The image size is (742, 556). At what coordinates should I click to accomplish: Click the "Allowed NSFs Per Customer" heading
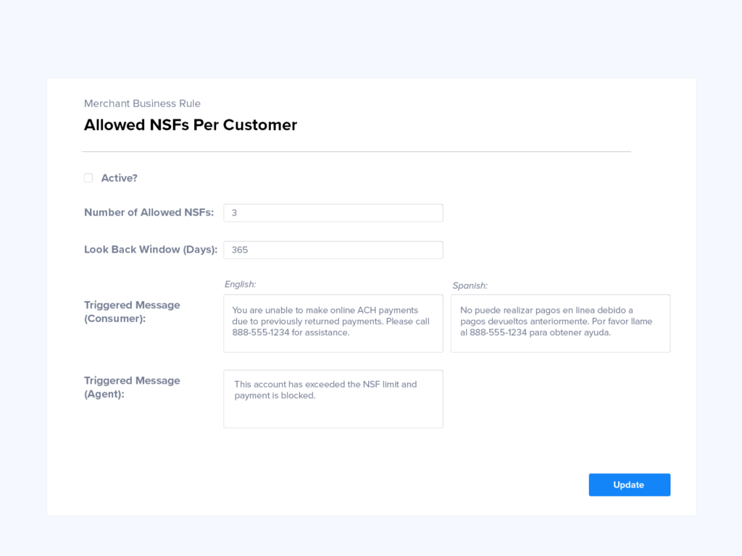[191, 125]
